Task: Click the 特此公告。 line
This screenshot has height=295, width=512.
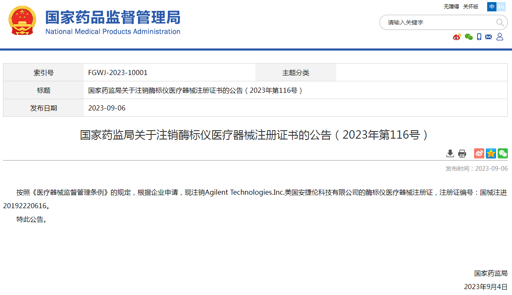Action: [32, 219]
